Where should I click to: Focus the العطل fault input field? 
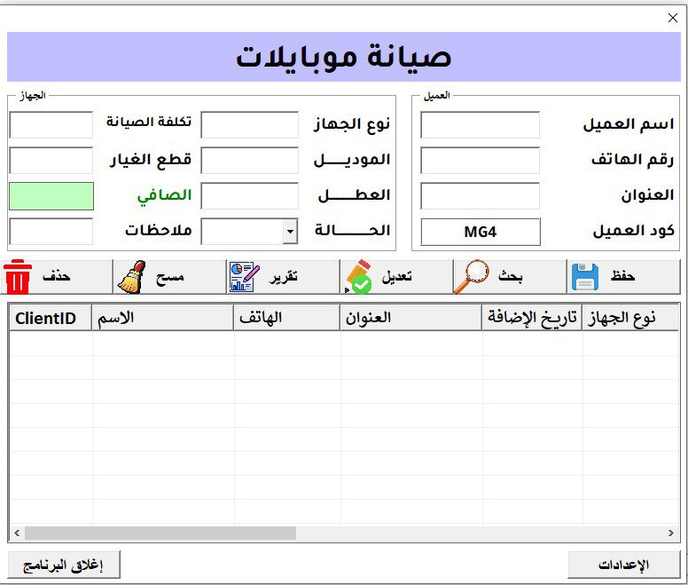point(250,196)
